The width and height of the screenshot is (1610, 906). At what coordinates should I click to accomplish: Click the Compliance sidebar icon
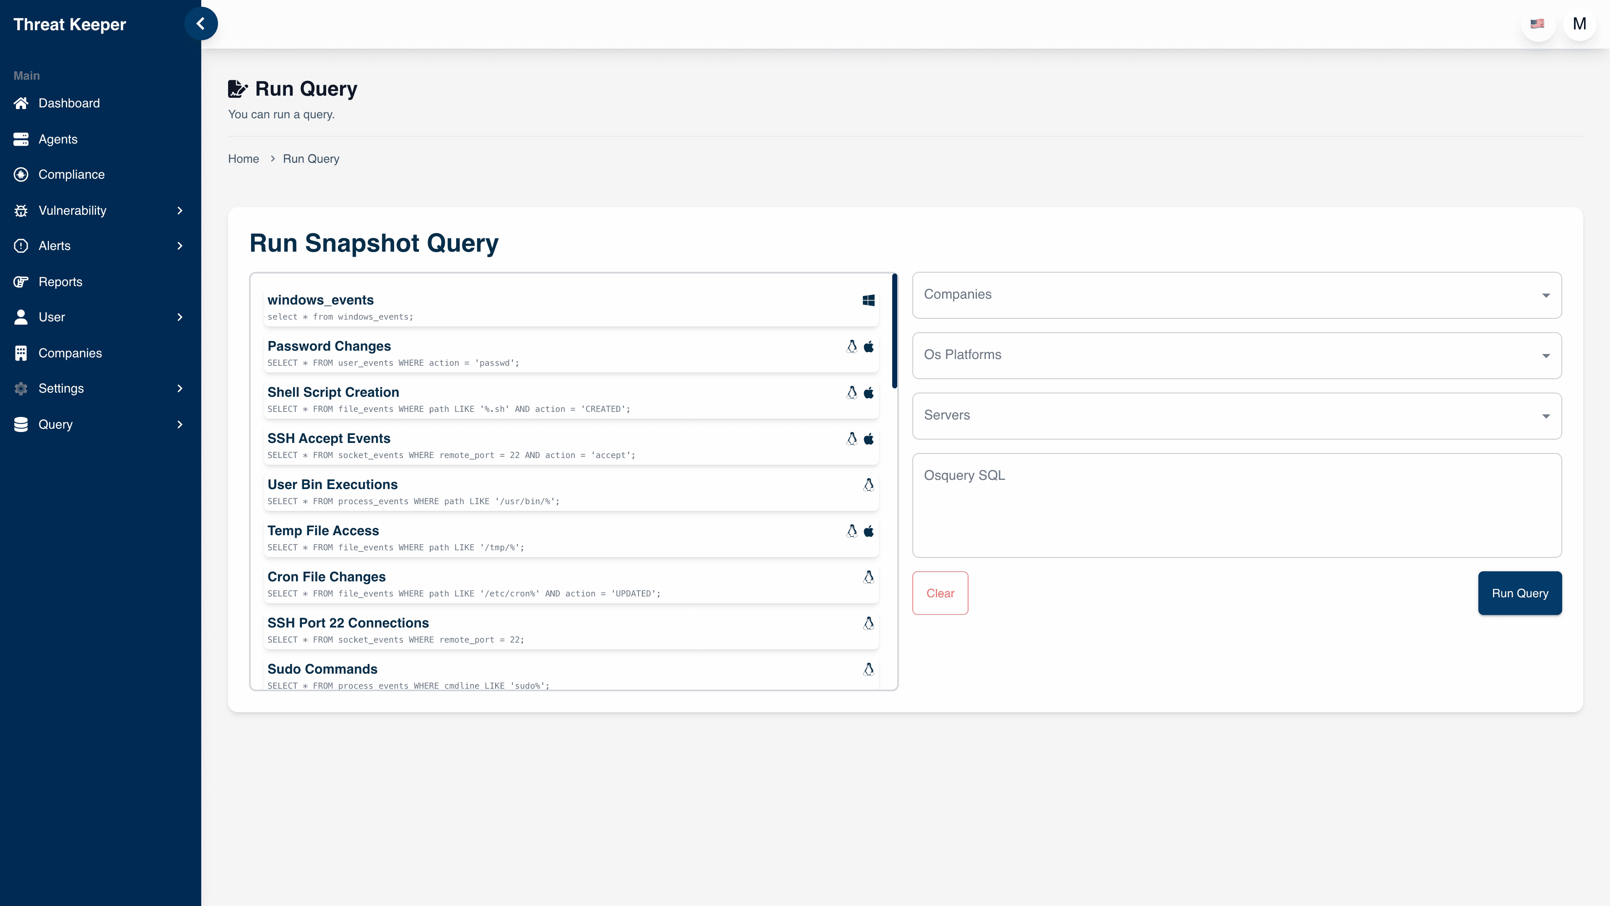click(21, 174)
